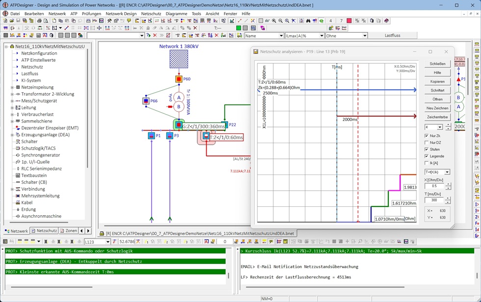Uncheck the 'Nur Zk' checkbox
This screenshot has width=481, height=302.
pyautogui.click(x=427, y=136)
